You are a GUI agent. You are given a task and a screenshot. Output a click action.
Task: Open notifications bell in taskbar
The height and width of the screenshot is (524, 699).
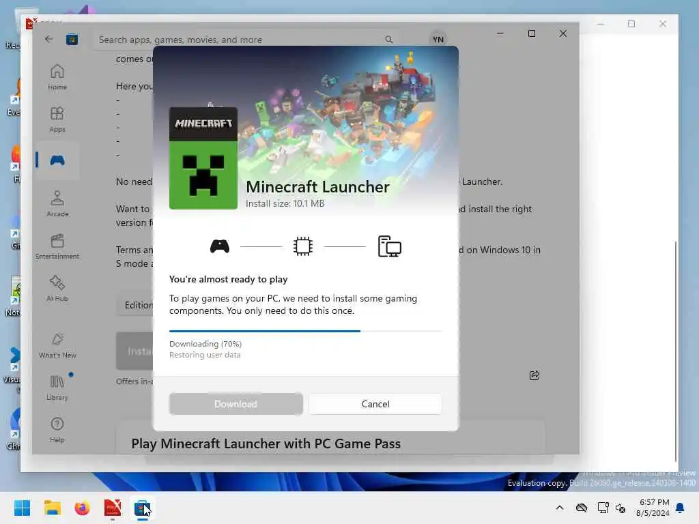tap(681, 508)
